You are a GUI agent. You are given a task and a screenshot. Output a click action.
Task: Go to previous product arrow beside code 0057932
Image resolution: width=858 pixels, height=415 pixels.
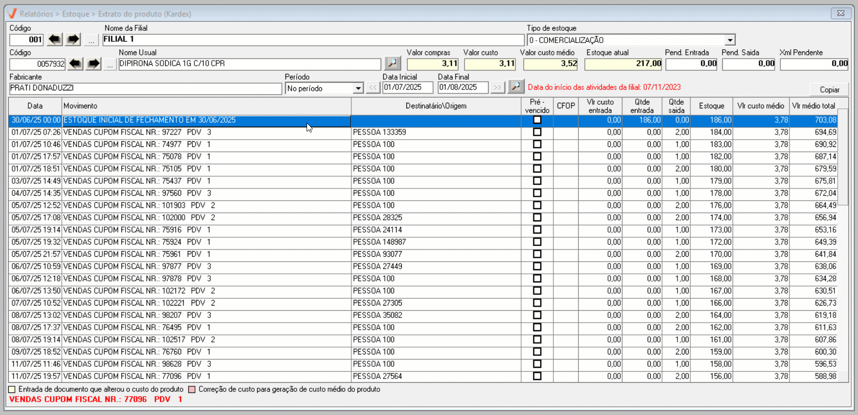point(75,64)
